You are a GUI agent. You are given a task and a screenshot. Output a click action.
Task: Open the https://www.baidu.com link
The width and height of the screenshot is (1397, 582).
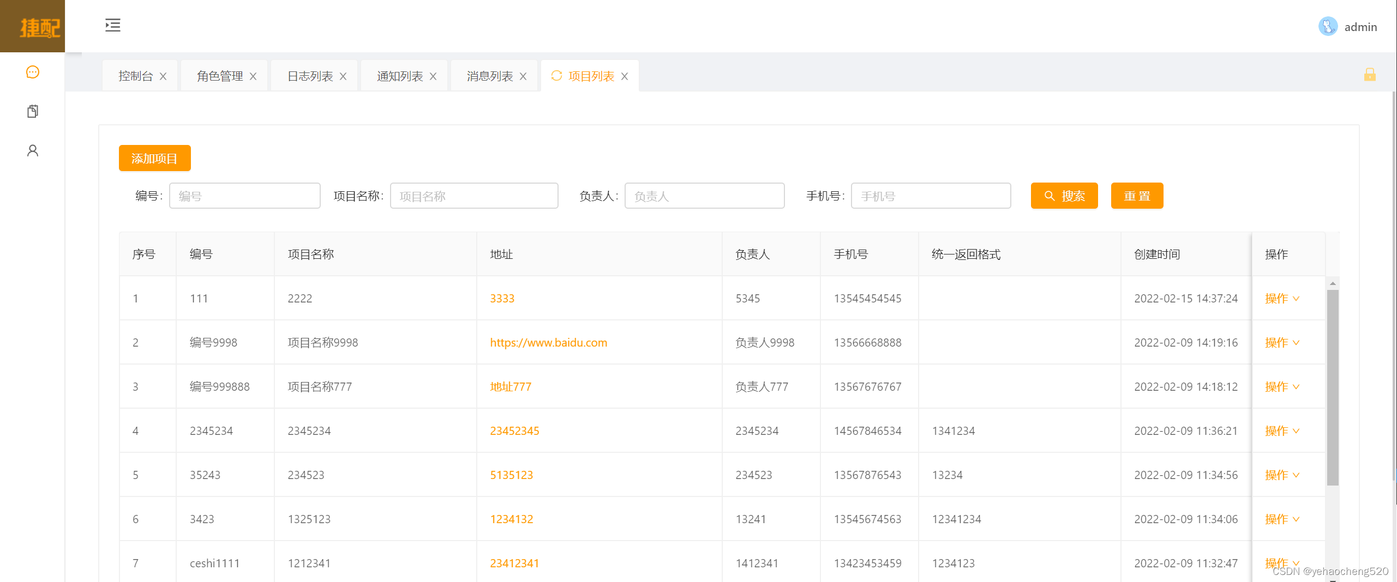pyautogui.click(x=549, y=342)
